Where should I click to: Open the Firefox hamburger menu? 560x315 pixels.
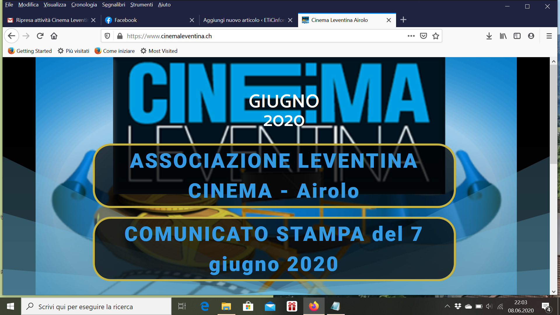point(549,36)
